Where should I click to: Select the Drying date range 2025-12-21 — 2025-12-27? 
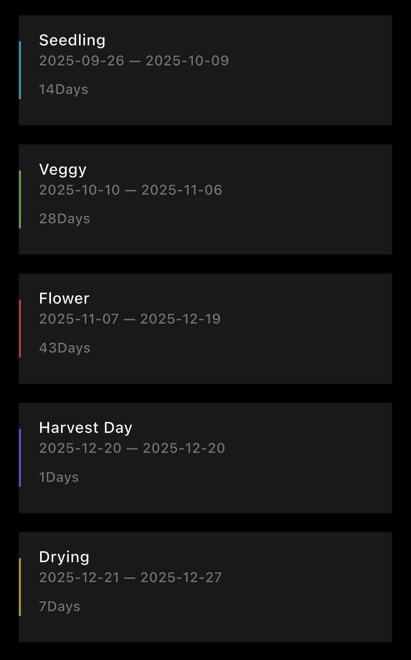click(x=130, y=578)
